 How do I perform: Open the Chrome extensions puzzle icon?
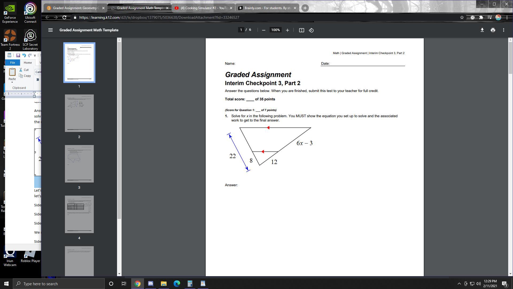pyautogui.click(x=481, y=17)
